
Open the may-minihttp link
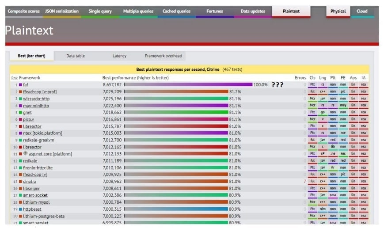click(x=36, y=106)
